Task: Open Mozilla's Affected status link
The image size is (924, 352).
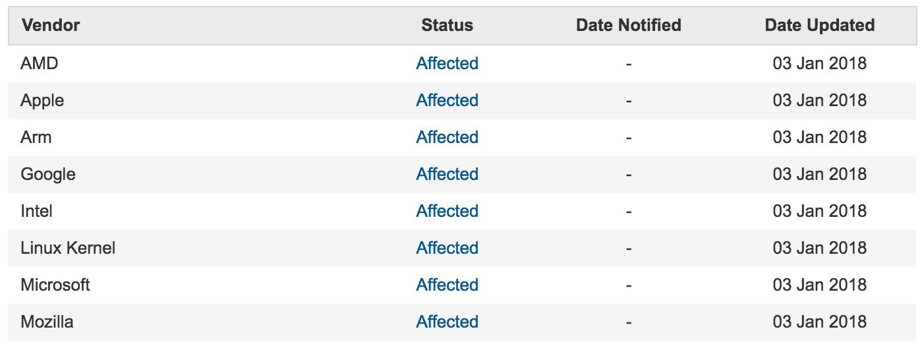Action: pyautogui.click(x=447, y=322)
